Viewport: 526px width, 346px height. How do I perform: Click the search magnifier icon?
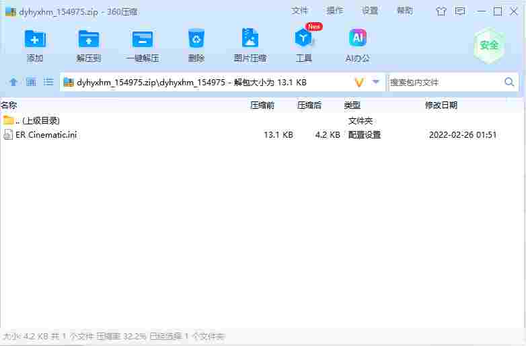click(509, 82)
